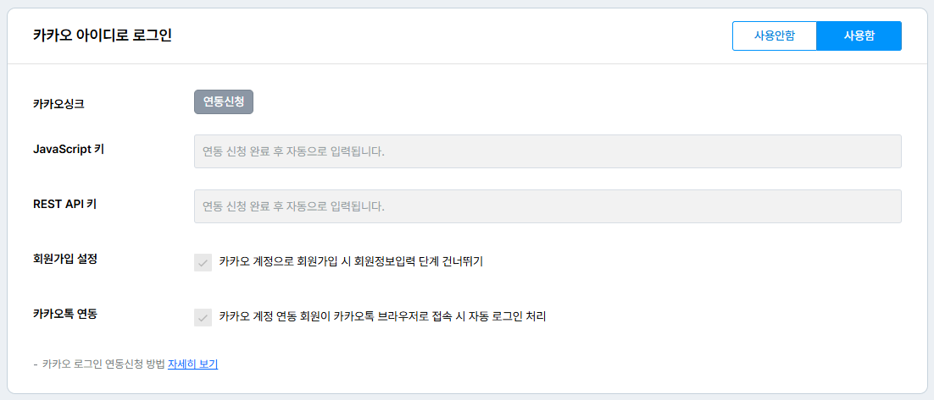Click the 연동신청 button
This screenshot has height=400, width=934.
click(x=224, y=101)
